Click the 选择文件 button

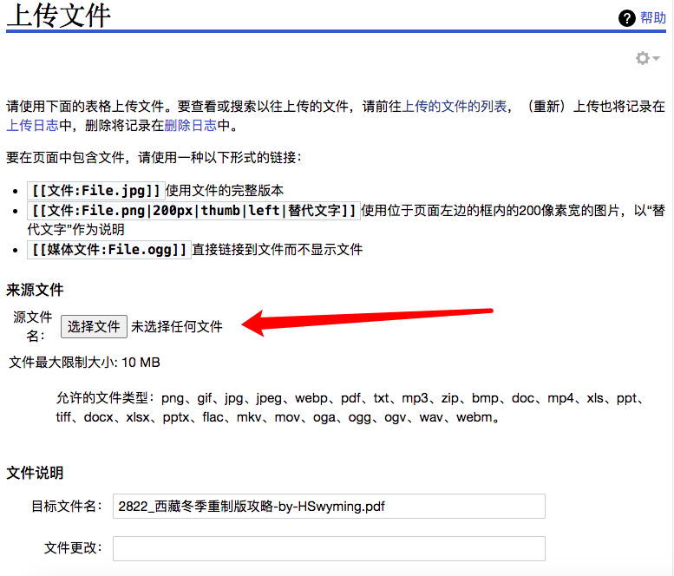(x=94, y=327)
